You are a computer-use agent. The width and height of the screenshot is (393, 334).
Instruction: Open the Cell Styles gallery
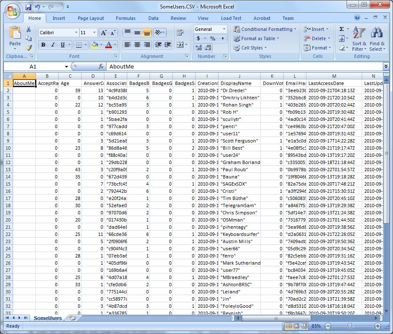click(x=250, y=48)
